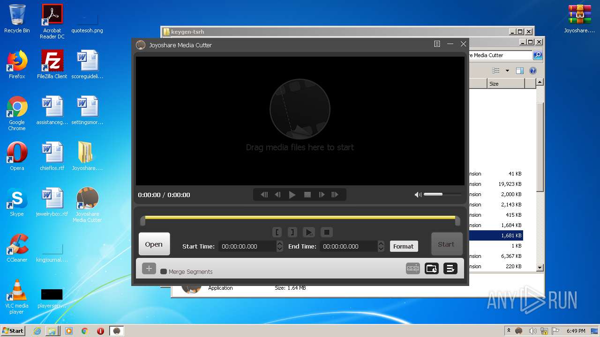Show hidden system tray icons arrow
600x337 pixels.
pyautogui.click(x=509, y=330)
